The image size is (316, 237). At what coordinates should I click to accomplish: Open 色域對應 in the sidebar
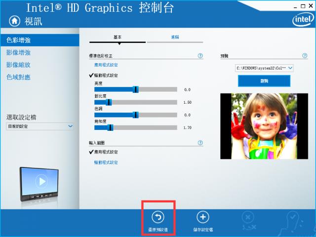pos(18,77)
